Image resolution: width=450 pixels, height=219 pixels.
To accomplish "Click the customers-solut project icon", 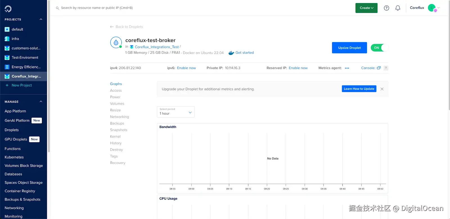I will click(7, 48).
